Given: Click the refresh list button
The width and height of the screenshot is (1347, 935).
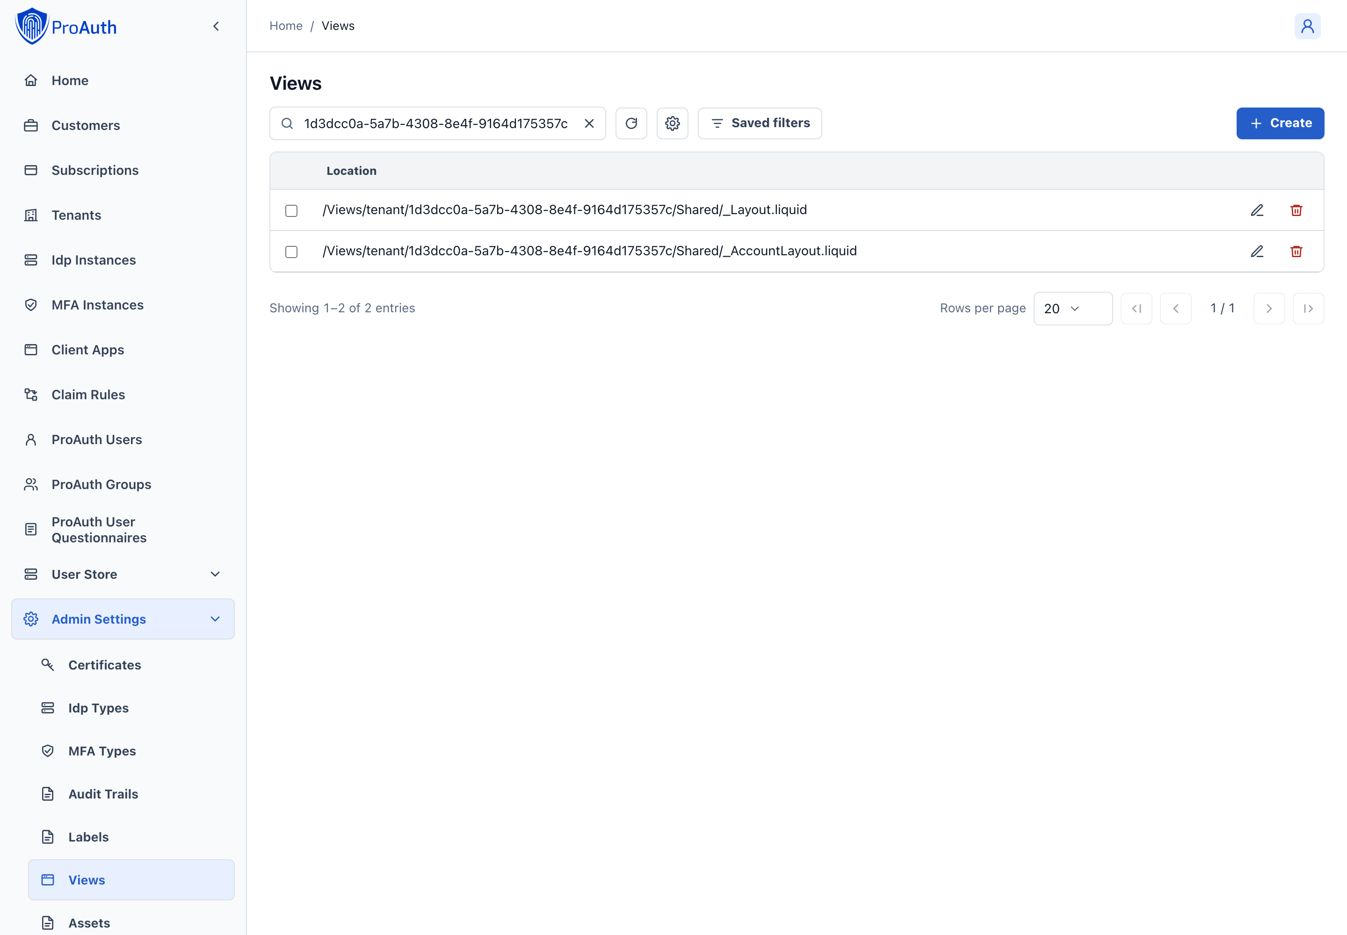Looking at the screenshot, I should 631,123.
